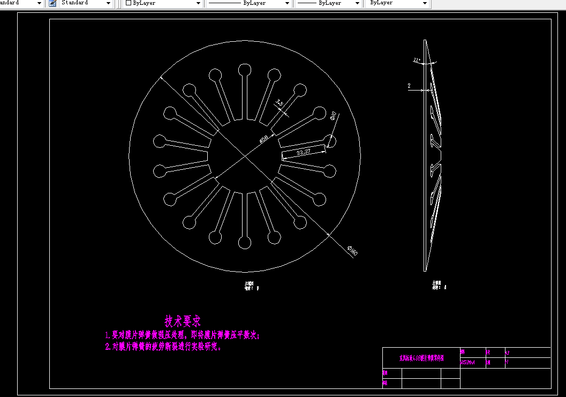Open the ByLayer color control dropdown arrow
The image size is (566, 397).
tap(198, 3)
